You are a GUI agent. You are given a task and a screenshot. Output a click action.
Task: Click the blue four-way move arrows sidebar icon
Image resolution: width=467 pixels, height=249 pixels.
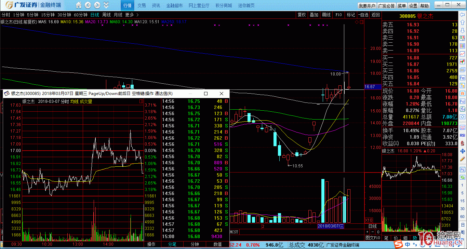[x=463, y=151]
